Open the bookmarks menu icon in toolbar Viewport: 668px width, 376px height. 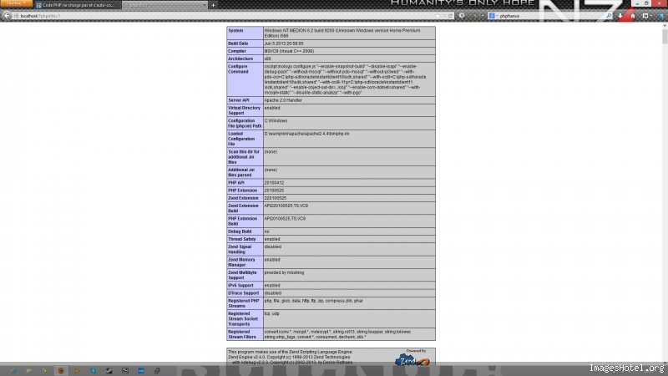tap(645, 16)
